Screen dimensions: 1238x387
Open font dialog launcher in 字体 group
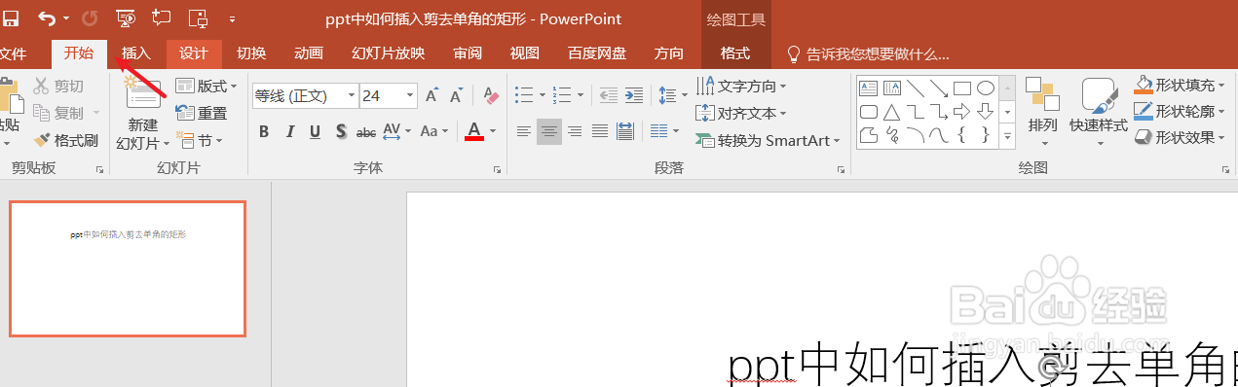(x=498, y=169)
